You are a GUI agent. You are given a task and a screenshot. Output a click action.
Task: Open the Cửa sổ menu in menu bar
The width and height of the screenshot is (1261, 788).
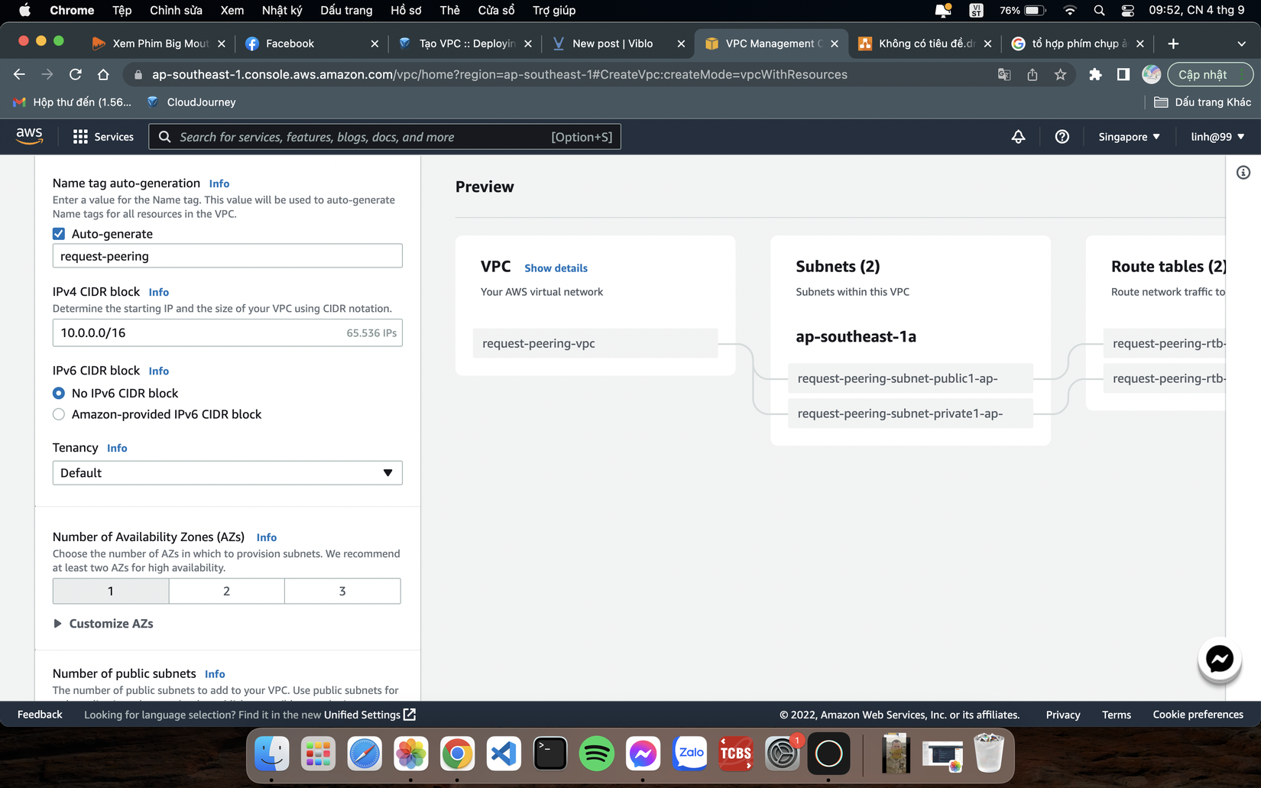coord(496,10)
